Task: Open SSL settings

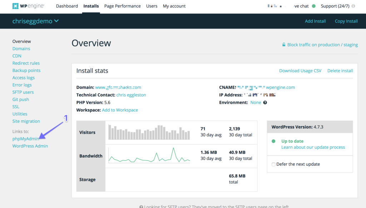Action: [16, 106]
